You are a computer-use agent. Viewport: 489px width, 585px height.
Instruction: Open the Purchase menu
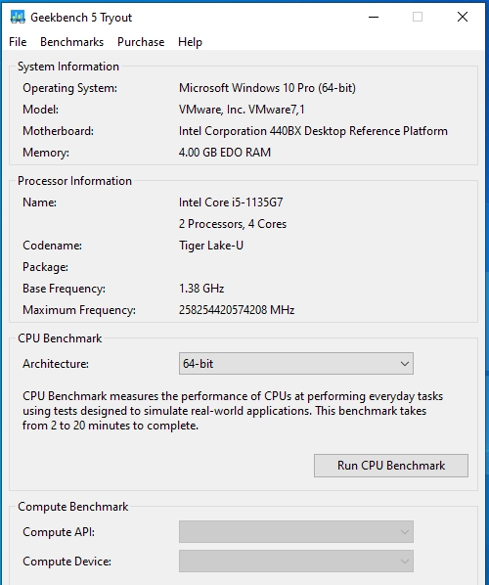141,42
